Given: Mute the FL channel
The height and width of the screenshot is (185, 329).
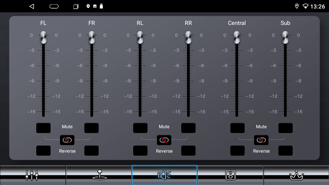Looking at the screenshot, I should pos(43,128).
